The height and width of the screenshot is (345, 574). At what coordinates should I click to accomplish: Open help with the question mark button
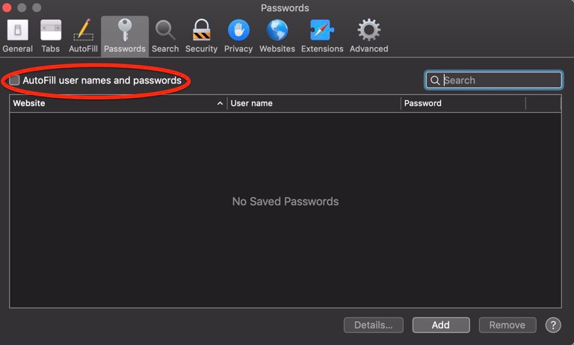[x=553, y=325]
